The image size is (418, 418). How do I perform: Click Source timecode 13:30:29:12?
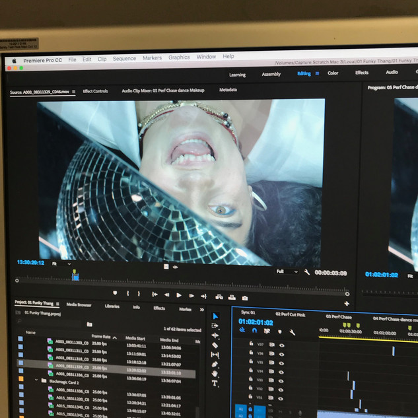tap(30, 262)
